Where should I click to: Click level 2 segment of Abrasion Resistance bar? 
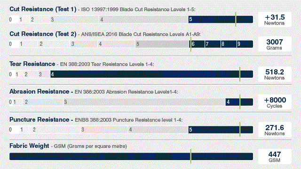tap(43, 102)
